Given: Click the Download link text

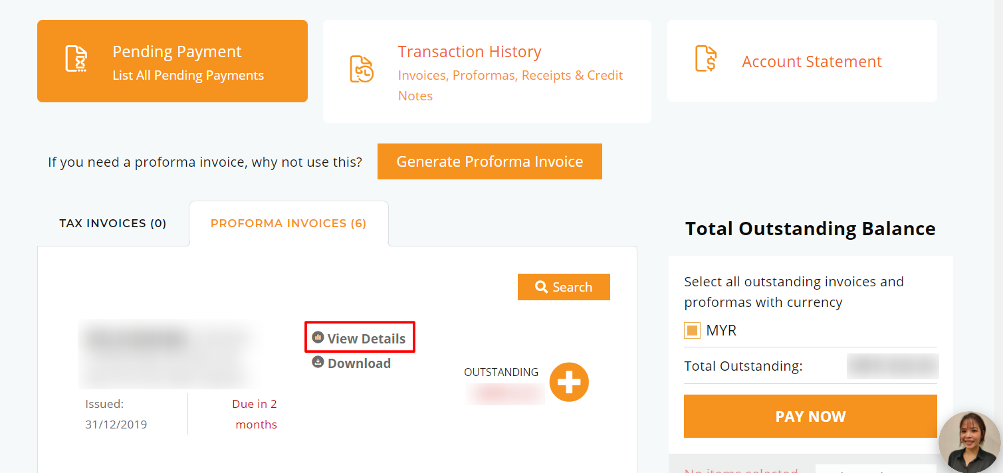Looking at the screenshot, I should (359, 363).
